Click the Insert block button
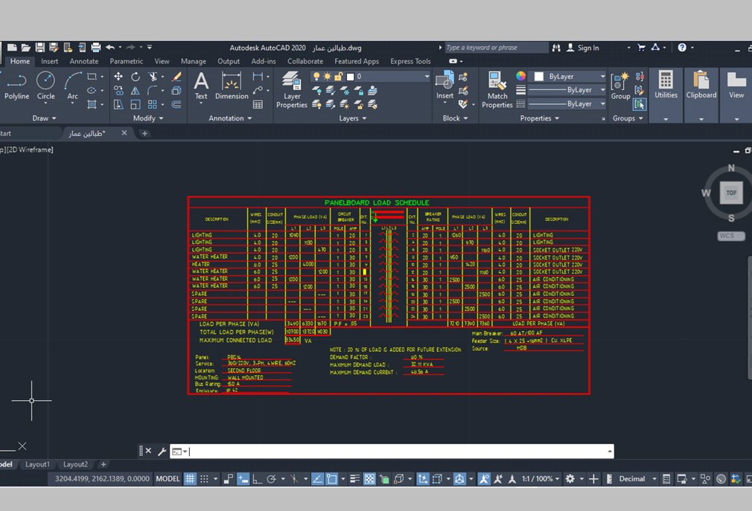Viewport: 752px width, 511px height. (x=444, y=86)
